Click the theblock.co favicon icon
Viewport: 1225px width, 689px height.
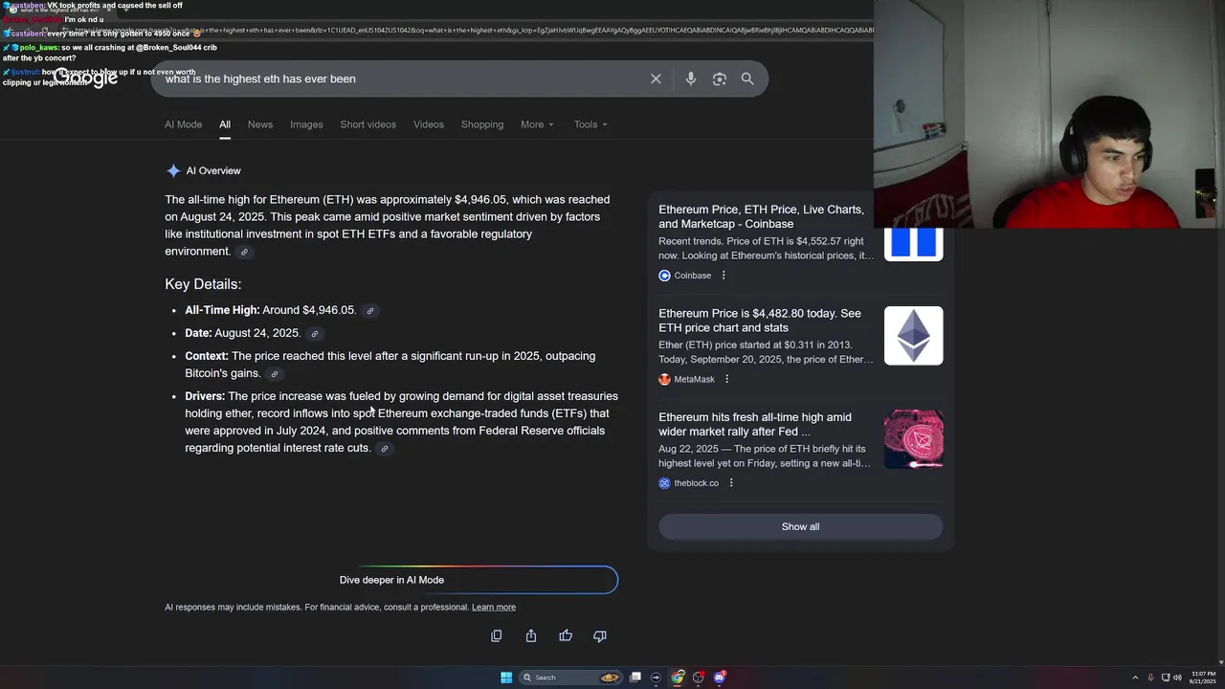664,483
